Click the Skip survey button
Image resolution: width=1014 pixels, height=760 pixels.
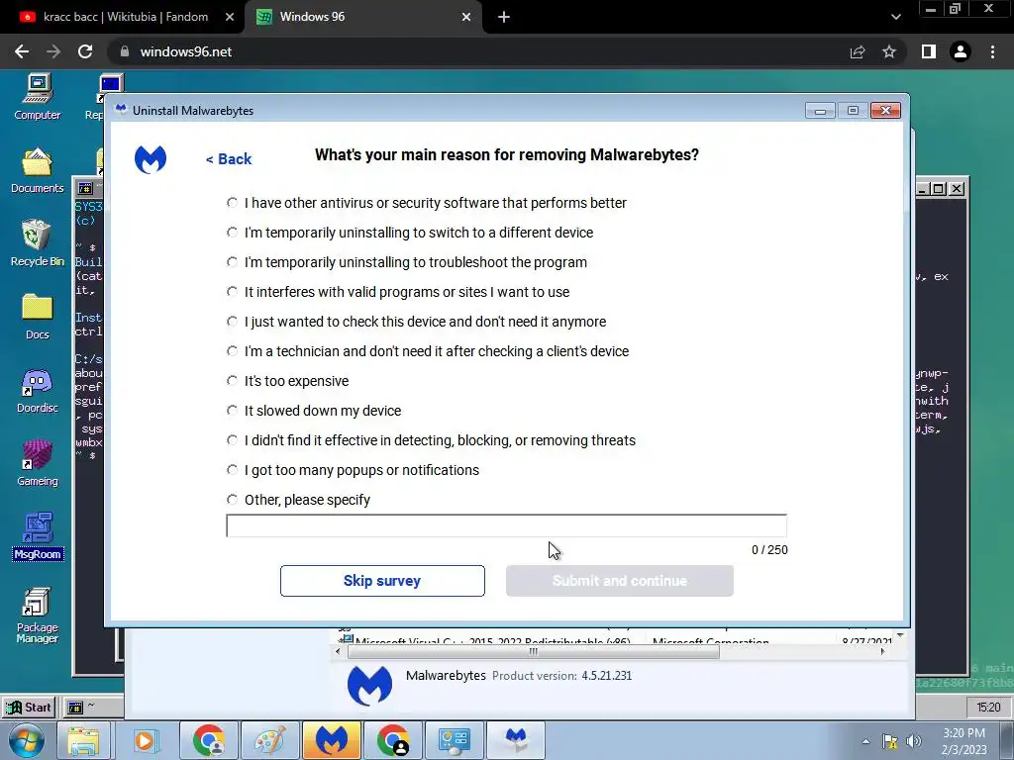pos(382,581)
